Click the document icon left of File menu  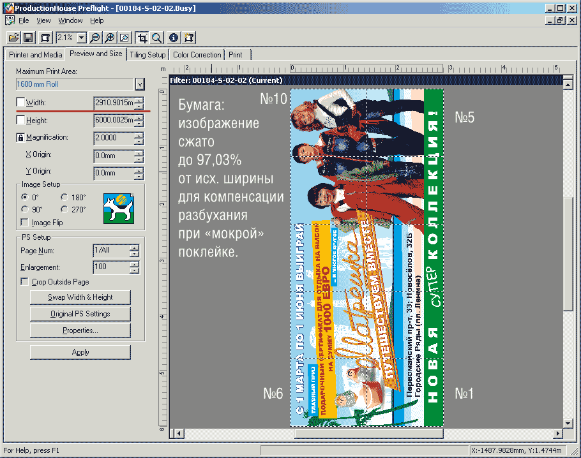(x=10, y=20)
